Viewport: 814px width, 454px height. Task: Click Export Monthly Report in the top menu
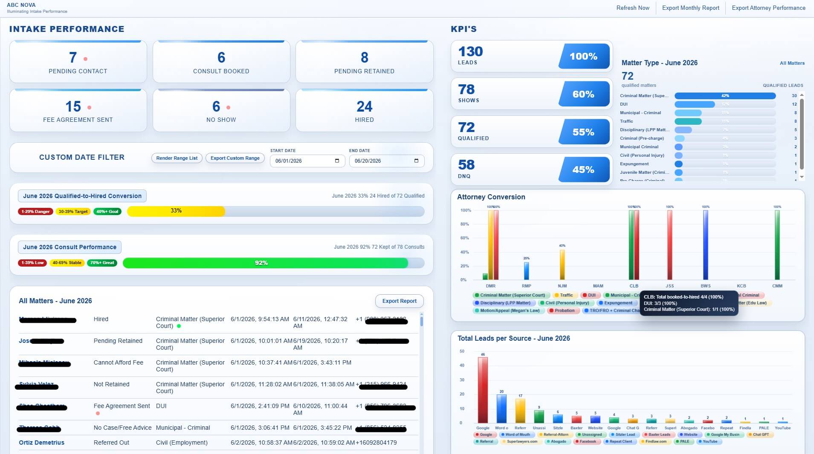pos(690,8)
